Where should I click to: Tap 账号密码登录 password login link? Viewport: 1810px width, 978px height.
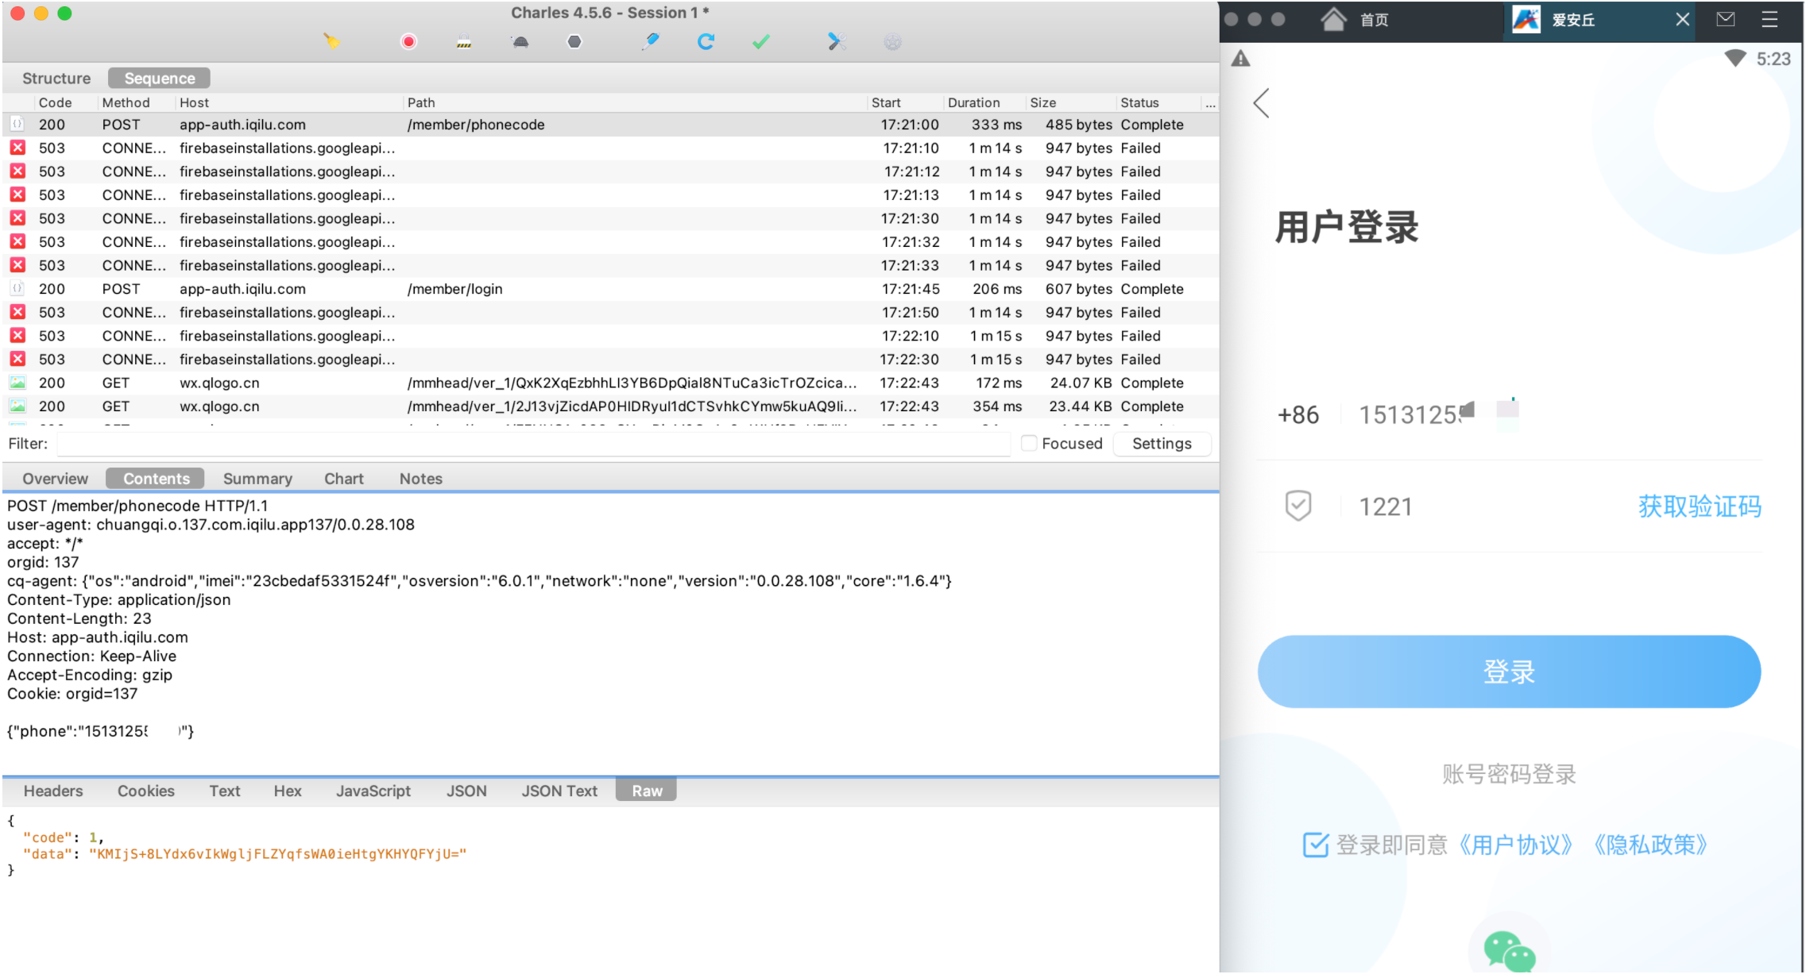click(1508, 774)
